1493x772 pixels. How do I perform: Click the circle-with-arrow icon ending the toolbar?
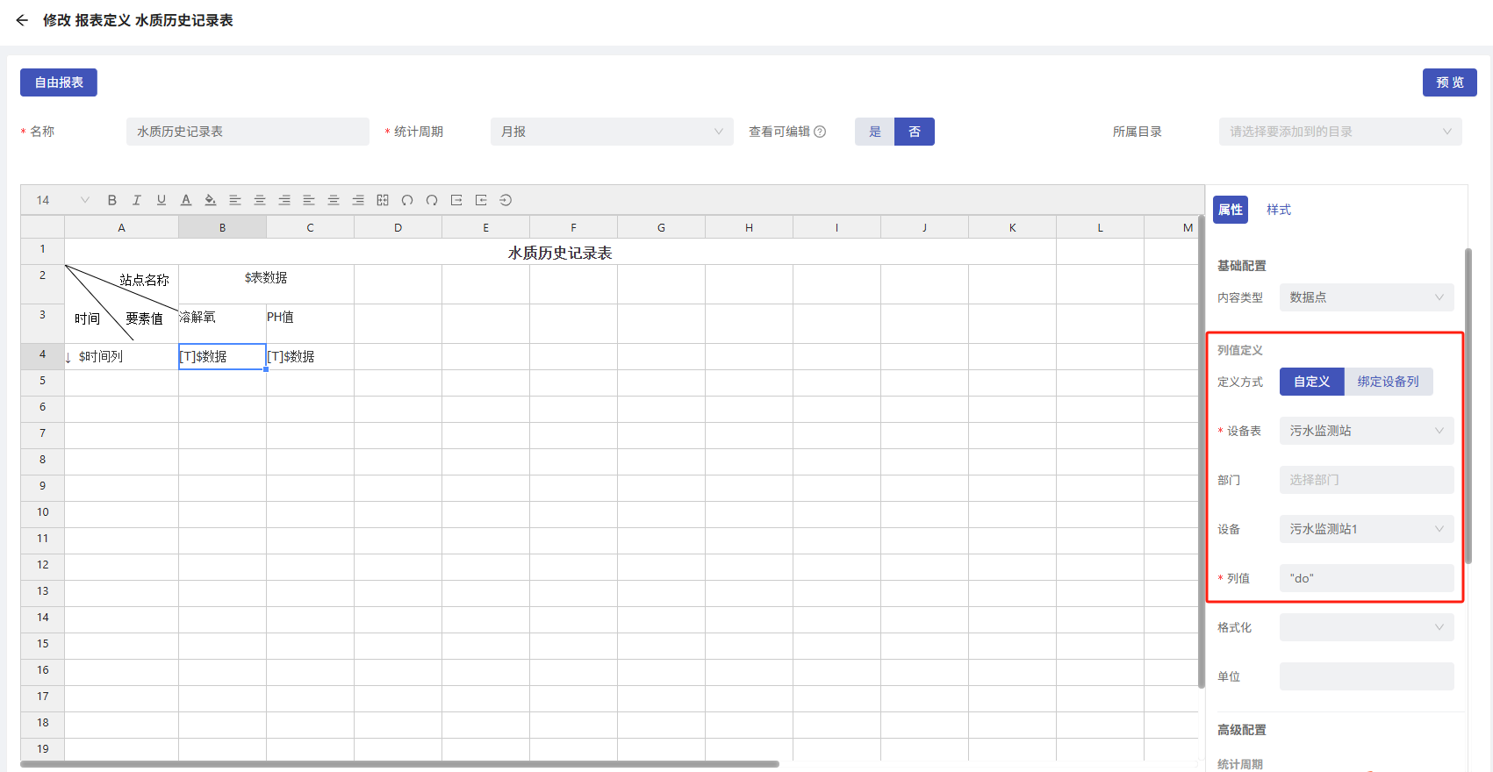(x=506, y=200)
